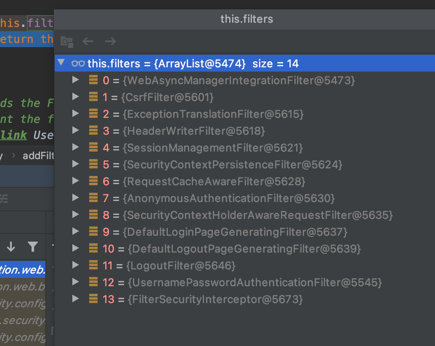The image size is (435, 346).
Task: Click the array element icon for index 11
Action: point(93,265)
